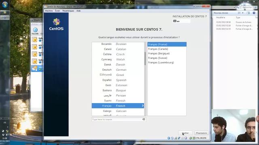Click Explorer help question mark icon
The height and width of the screenshot is (145, 259).
(254, 13)
